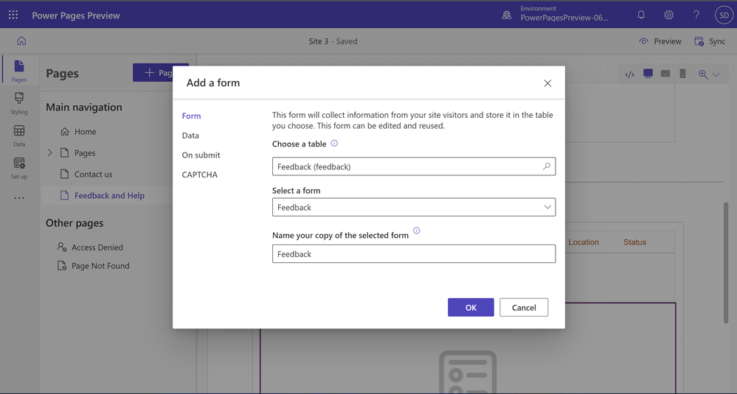Click the info icon beside Name your copy
This screenshot has width=737, height=394.
pos(416,231)
